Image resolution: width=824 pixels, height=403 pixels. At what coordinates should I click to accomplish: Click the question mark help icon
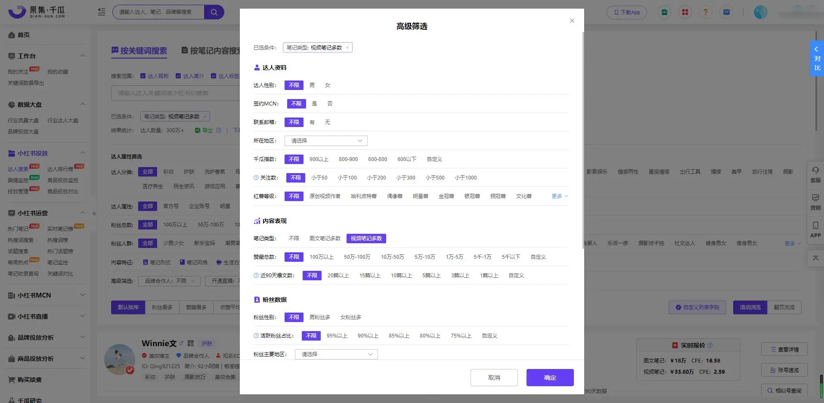[706, 12]
